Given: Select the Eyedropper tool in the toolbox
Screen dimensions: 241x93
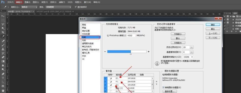Looking at the screenshot, I should 3,37.
